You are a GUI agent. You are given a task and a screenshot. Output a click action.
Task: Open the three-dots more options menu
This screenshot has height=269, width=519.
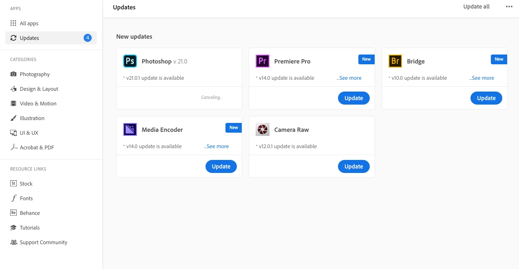pyautogui.click(x=509, y=7)
